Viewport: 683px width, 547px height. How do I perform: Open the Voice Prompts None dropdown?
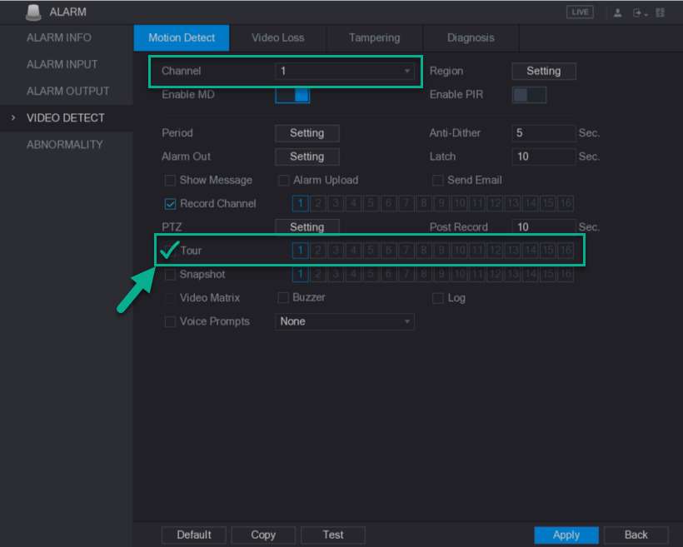[344, 322]
